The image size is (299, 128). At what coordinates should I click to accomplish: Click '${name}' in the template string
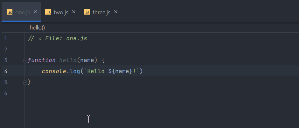tap(120, 71)
